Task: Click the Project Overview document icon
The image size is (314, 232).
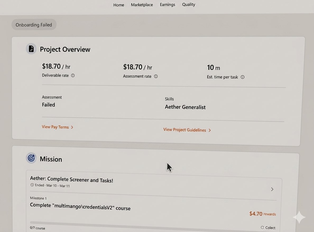Action: [x=31, y=49]
